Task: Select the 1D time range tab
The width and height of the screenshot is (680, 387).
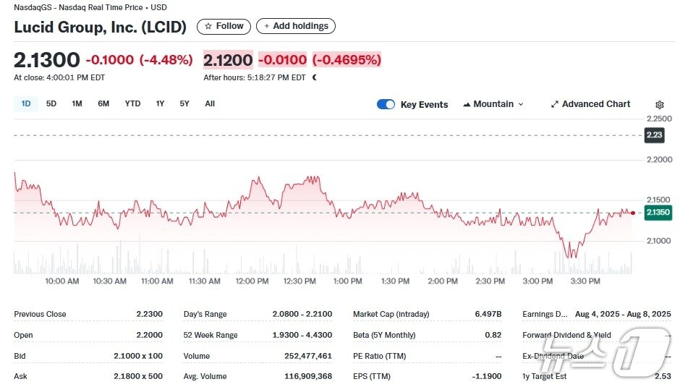Action: click(26, 103)
